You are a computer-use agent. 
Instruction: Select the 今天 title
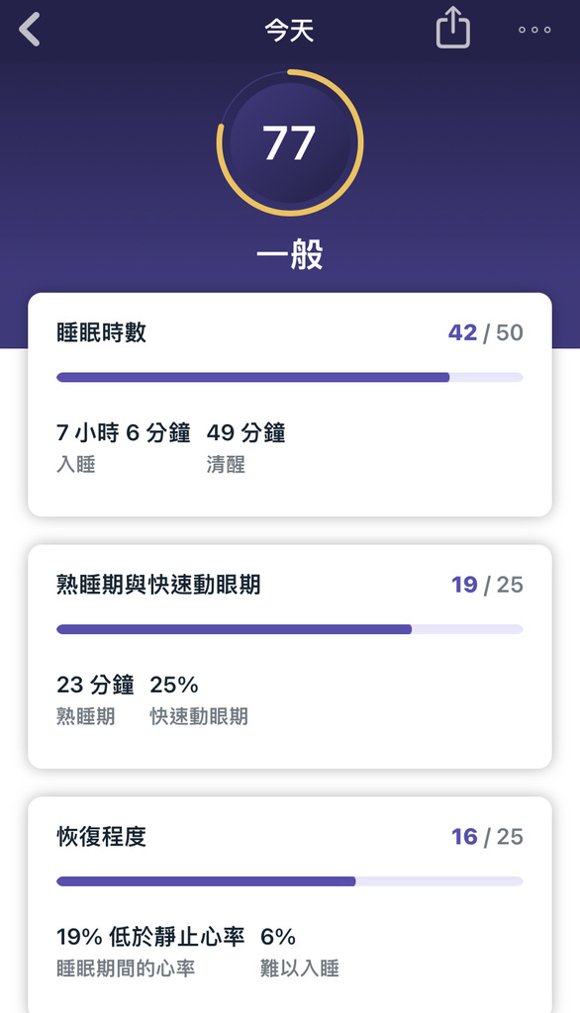point(289,30)
